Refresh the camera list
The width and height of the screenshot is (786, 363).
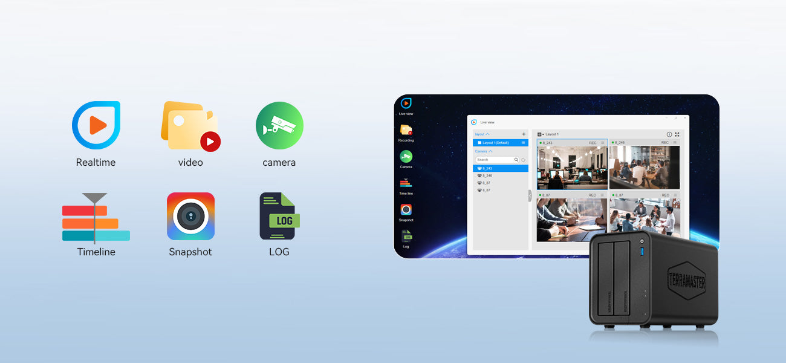point(524,160)
